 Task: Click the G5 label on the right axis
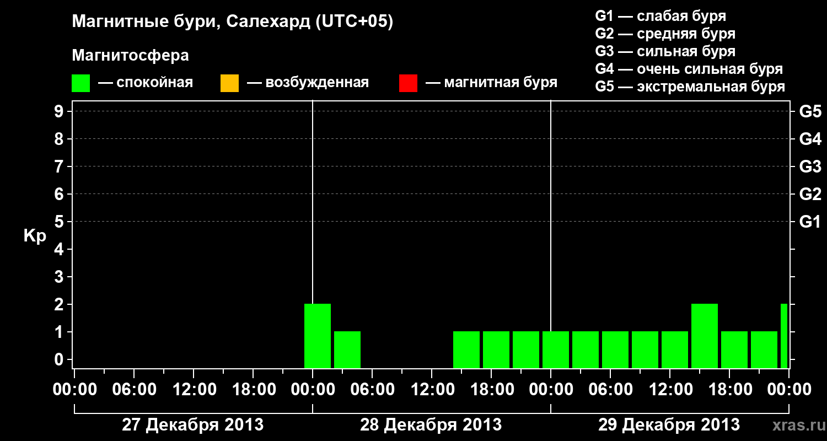[810, 111]
